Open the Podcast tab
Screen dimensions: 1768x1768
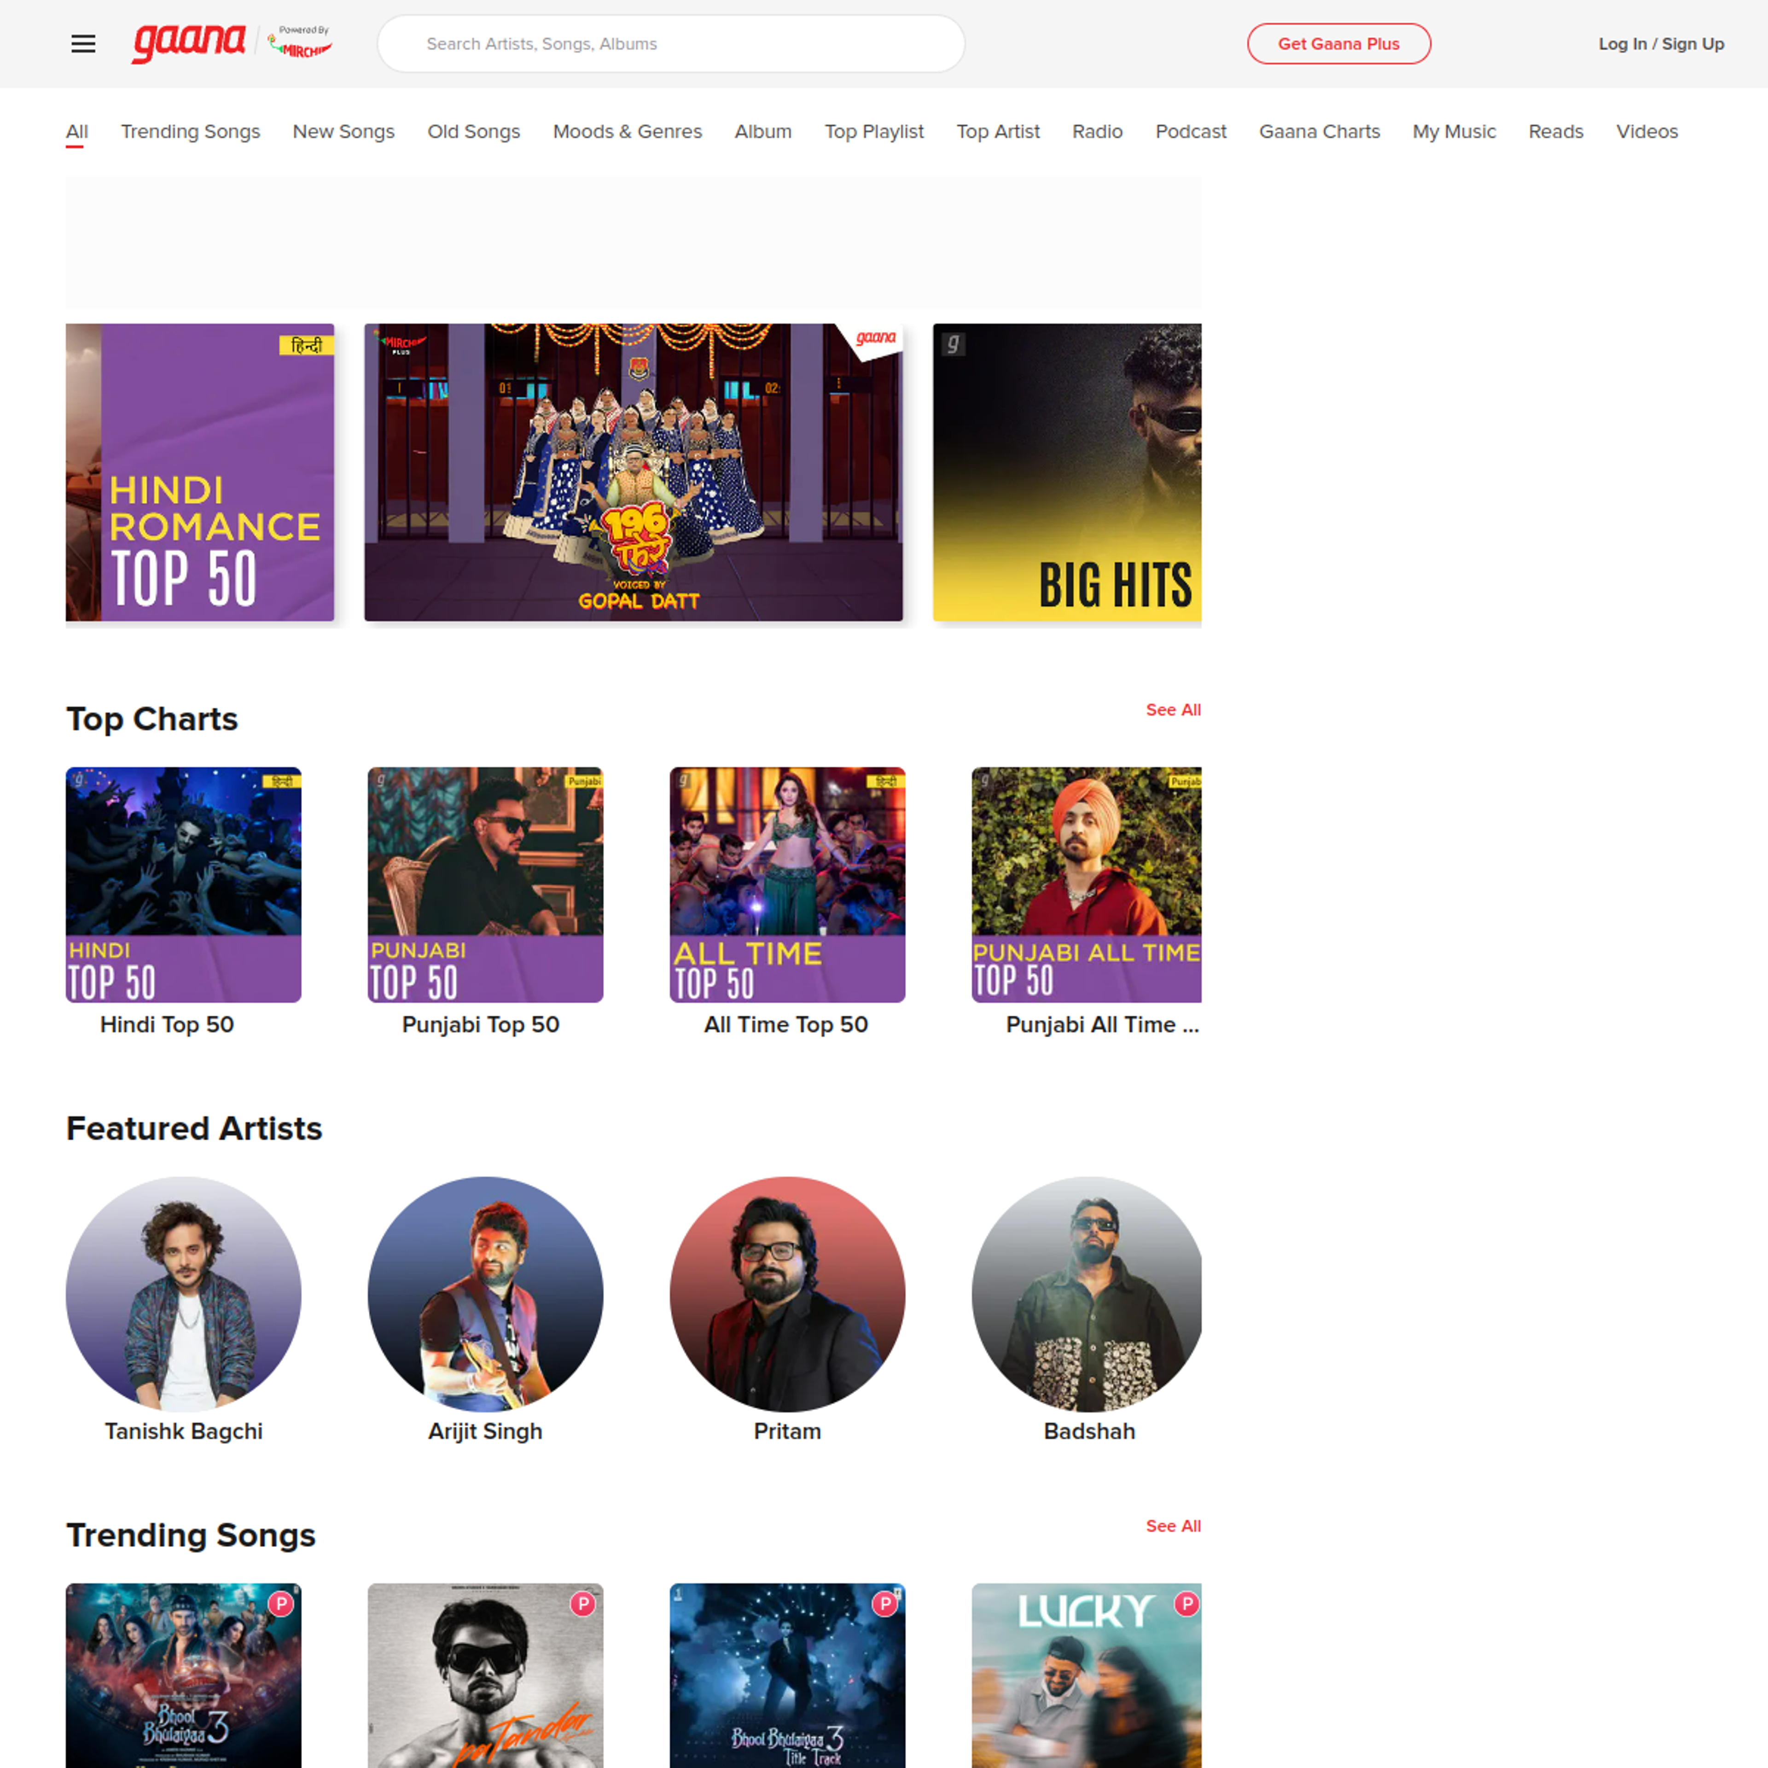click(x=1191, y=132)
